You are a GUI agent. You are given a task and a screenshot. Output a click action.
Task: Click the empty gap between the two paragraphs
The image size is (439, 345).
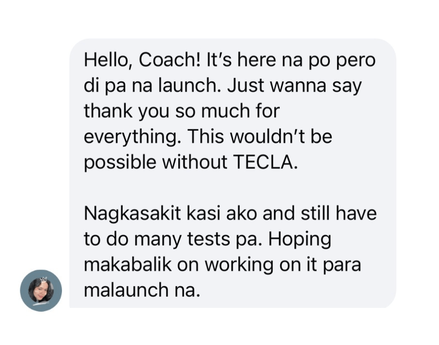click(232, 188)
